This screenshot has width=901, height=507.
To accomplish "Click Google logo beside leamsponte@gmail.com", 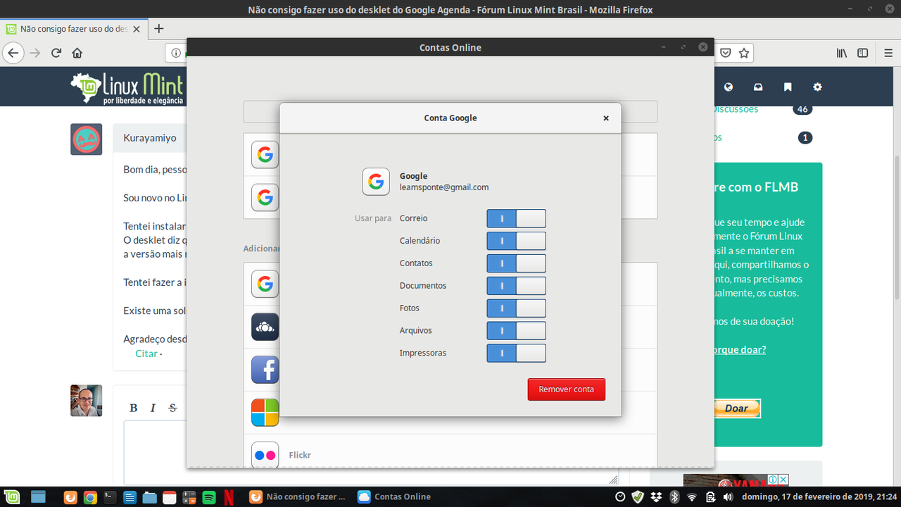I will coord(376,182).
